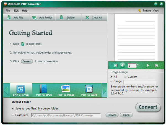Select the Range page option
This screenshot has width=166, height=125.
116,81
